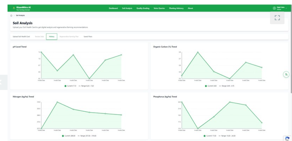Click the Soil Analysis breadcrumb link

[x=20, y=15]
